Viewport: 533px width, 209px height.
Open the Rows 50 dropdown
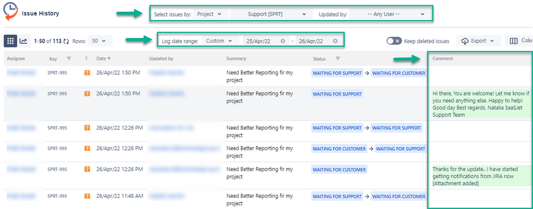[x=99, y=41]
